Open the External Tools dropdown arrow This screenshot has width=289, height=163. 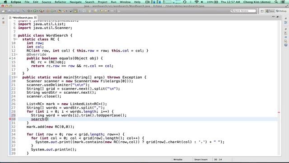[x=44, y=11]
